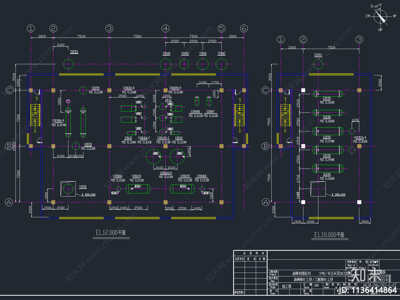The height and width of the screenshot is (300, 400).
Task: Click tank label 'T20601'
Action: point(203,54)
